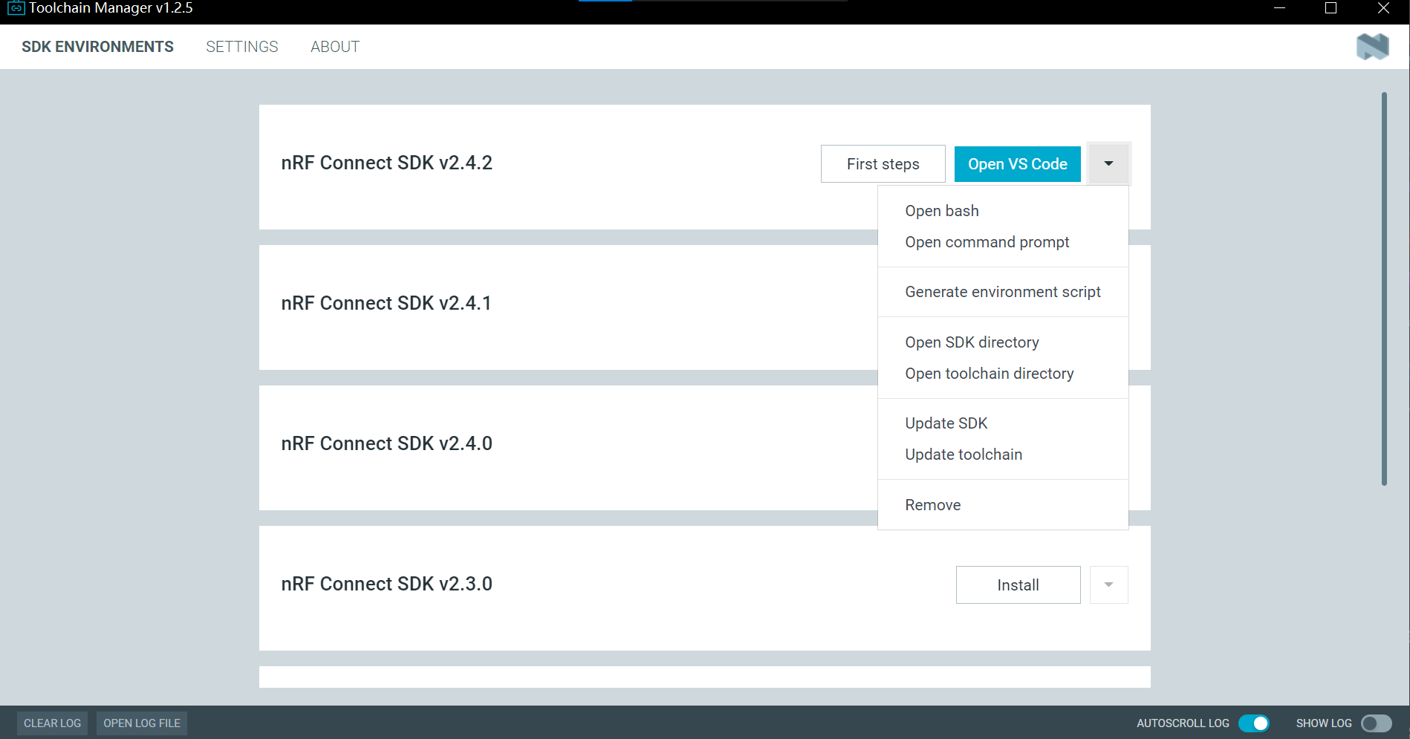This screenshot has height=739, width=1410.
Task: Select Update SDK menu entry
Action: pyautogui.click(x=1003, y=423)
